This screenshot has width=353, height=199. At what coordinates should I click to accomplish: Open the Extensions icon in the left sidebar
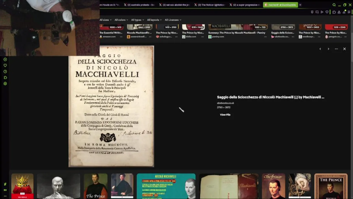[5, 78]
